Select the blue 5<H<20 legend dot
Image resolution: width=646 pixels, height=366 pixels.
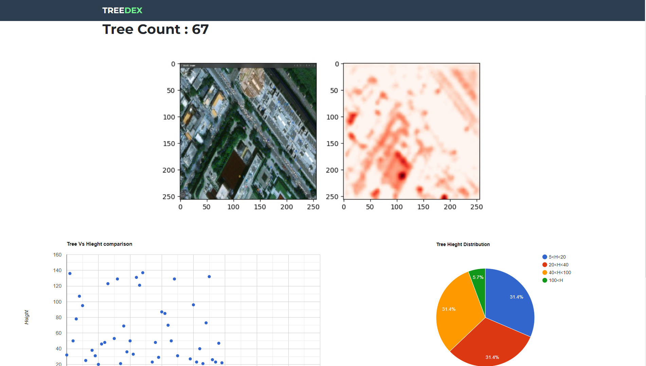point(545,257)
